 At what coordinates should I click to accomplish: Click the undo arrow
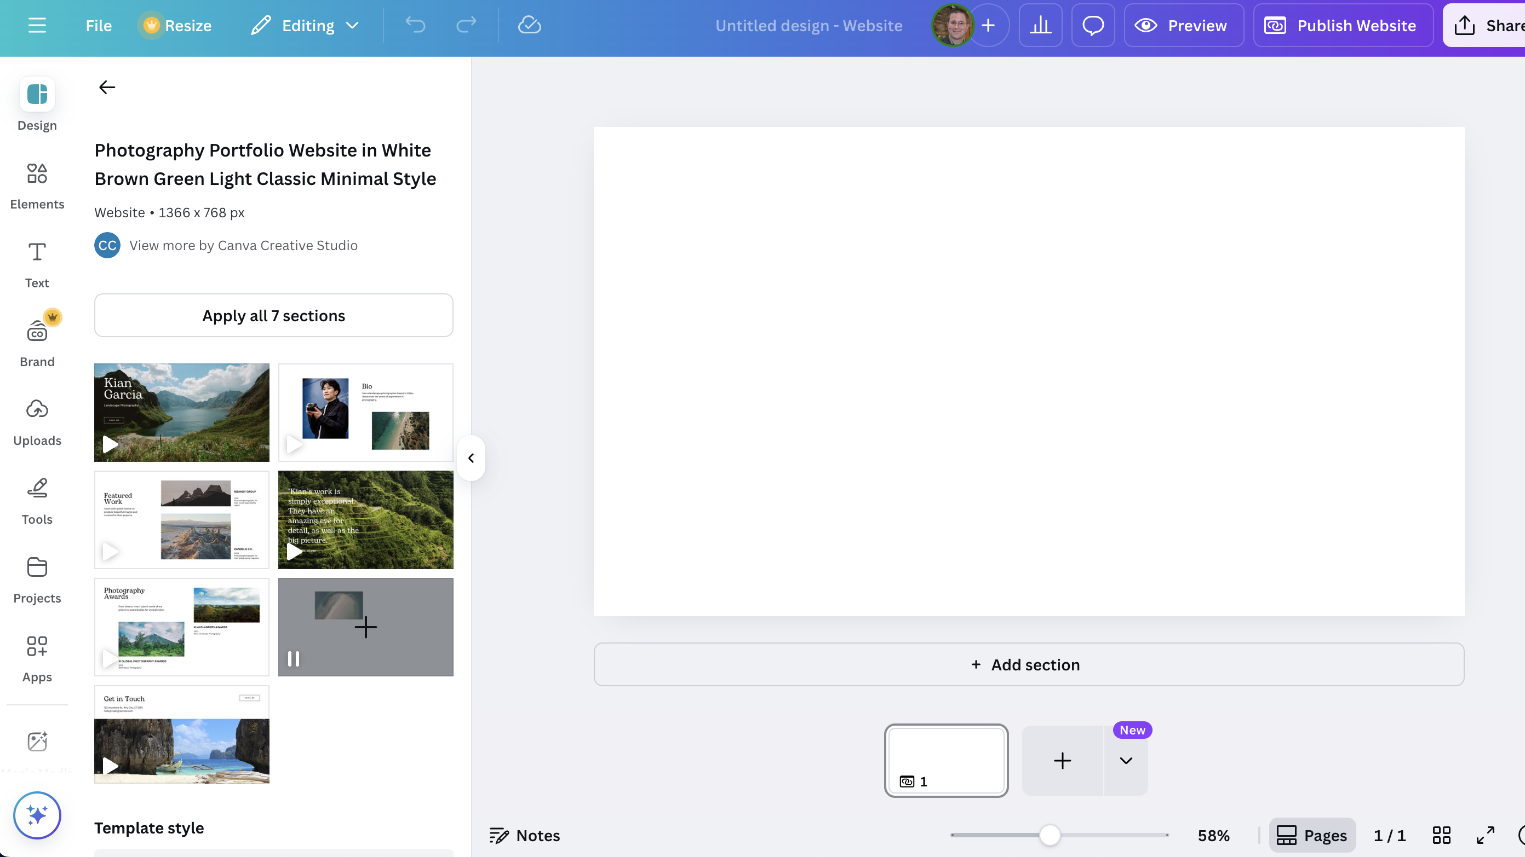(x=416, y=25)
